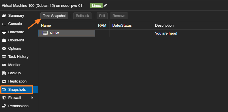Click the Date/Status column header
This screenshot has width=228, height=112.
(131, 26)
